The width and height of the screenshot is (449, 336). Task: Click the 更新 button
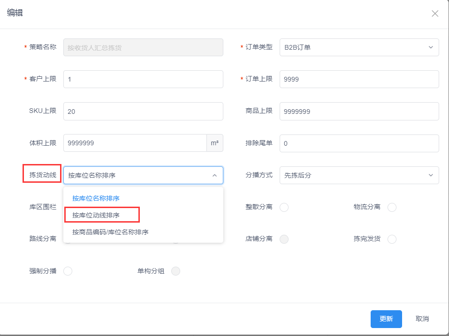pos(386,319)
